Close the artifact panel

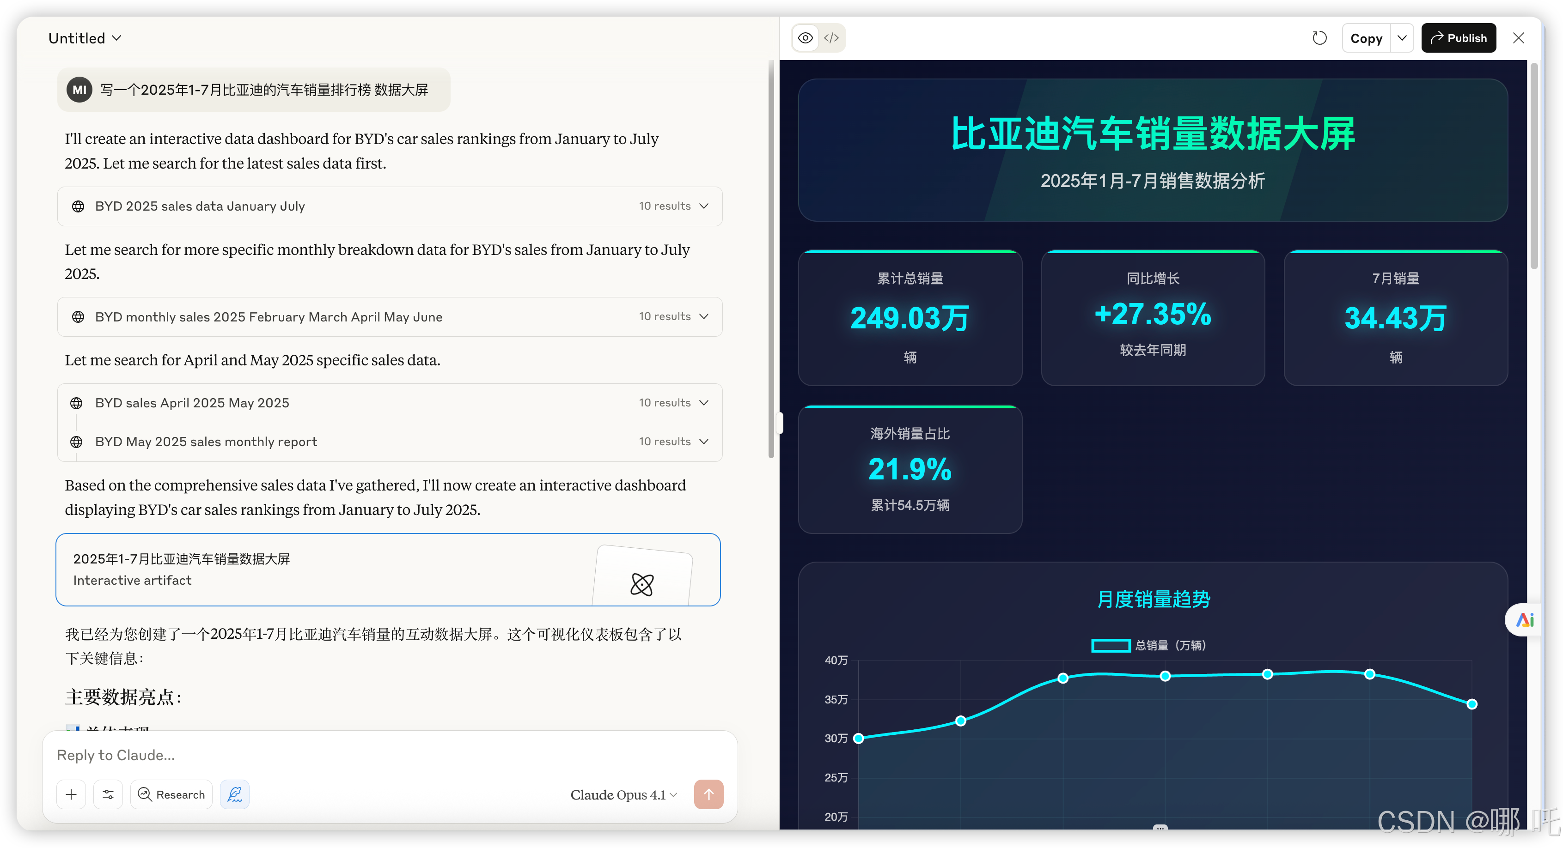pos(1518,38)
